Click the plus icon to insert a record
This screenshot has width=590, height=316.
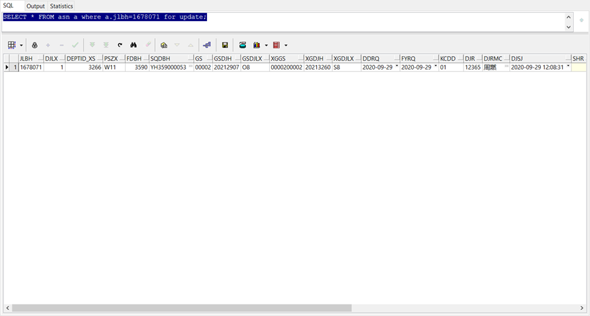coord(48,45)
